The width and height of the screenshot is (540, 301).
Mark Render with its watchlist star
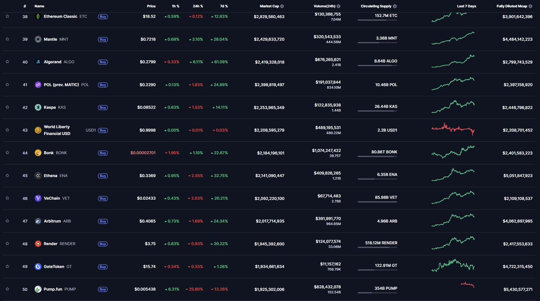pyautogui.click(x=7, y=243)
